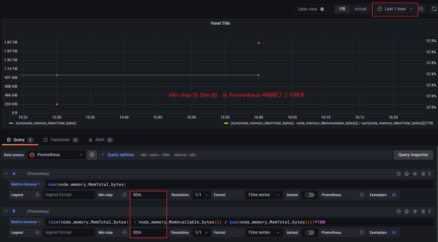Collapse query B row
The height and width of the screenshot is (242, 438).
[6, 211]
